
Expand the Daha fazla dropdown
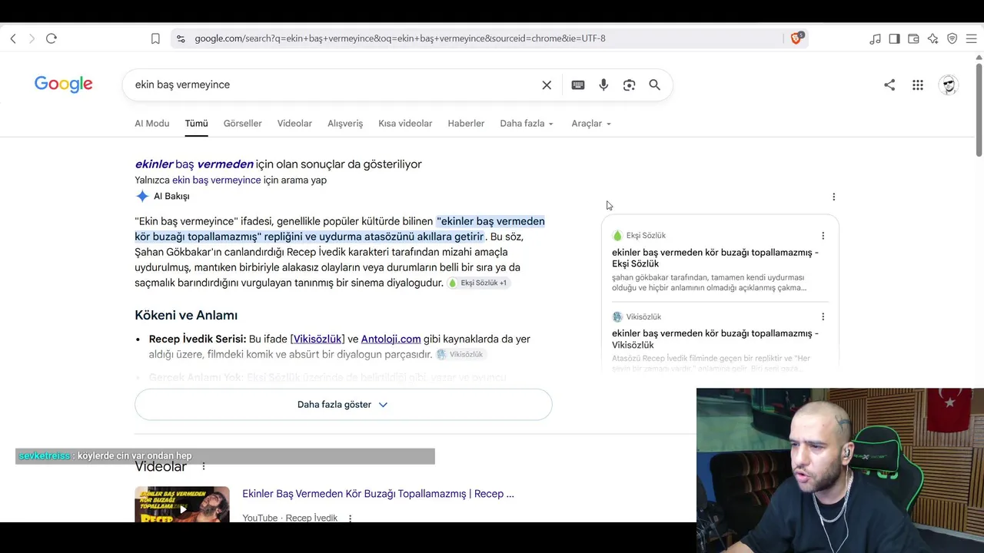[x=527, y=124]
